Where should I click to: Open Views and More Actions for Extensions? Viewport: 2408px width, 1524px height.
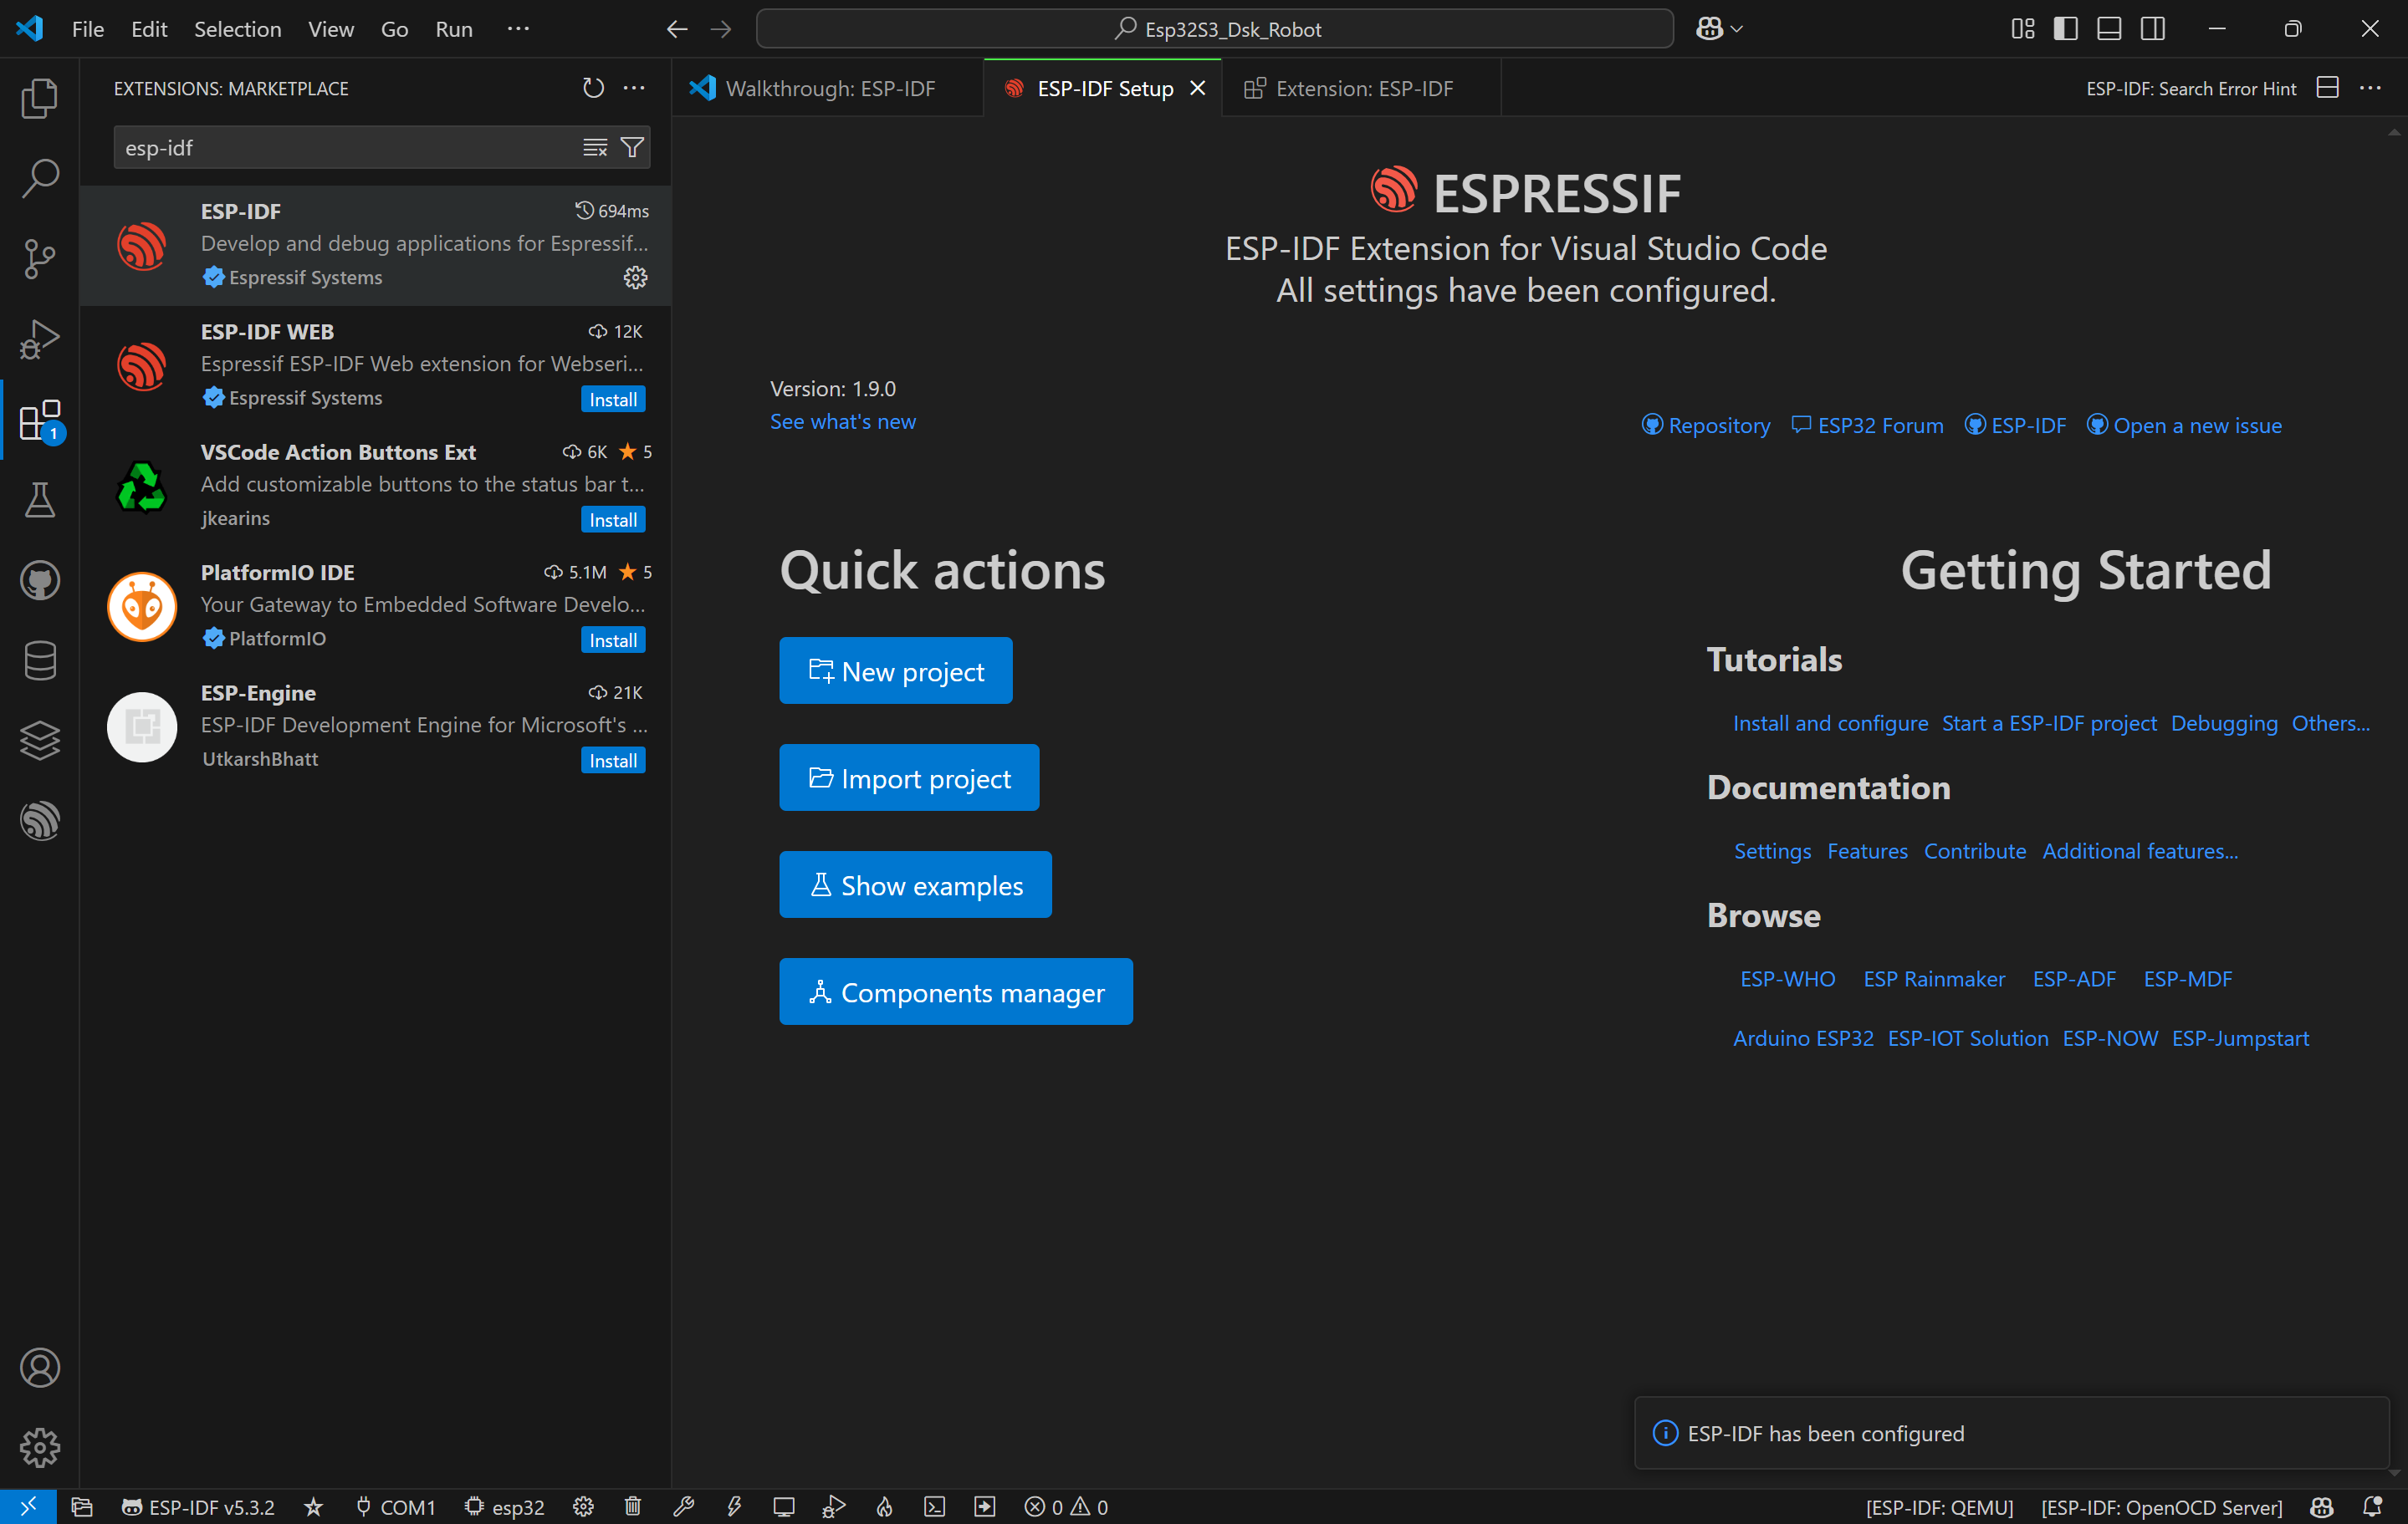[634, 88]
